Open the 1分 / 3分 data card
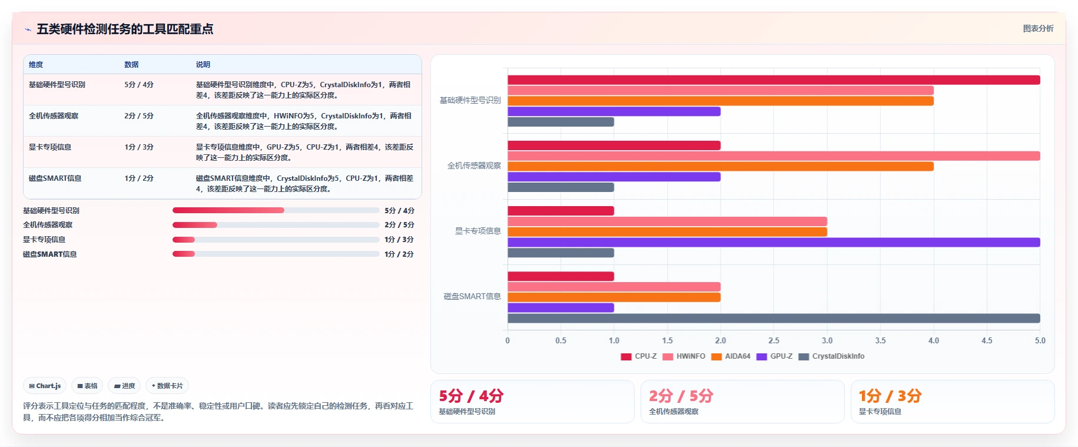This screenshot has width=1078, height=447. (x=953, y=402)
